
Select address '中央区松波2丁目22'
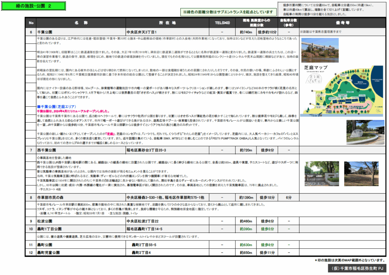click(143, 221)
